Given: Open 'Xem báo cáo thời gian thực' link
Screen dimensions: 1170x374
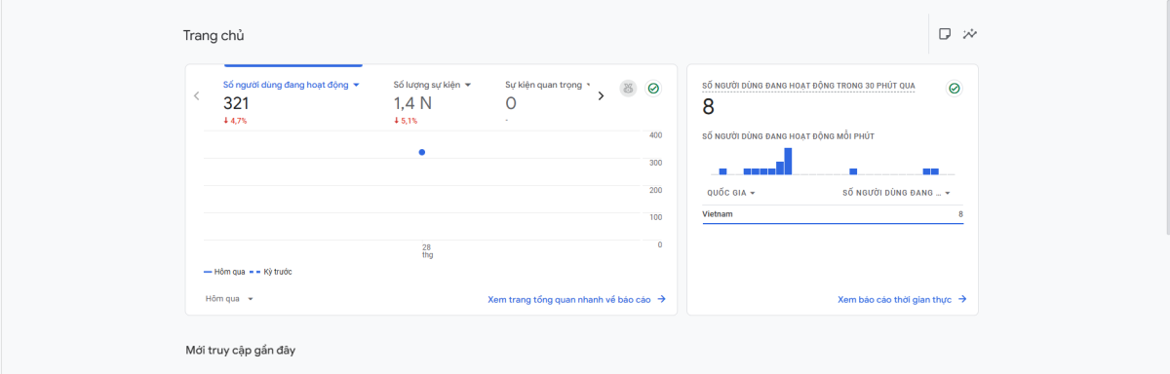Looking at the screenshot, I should click(x=902, y=300).
